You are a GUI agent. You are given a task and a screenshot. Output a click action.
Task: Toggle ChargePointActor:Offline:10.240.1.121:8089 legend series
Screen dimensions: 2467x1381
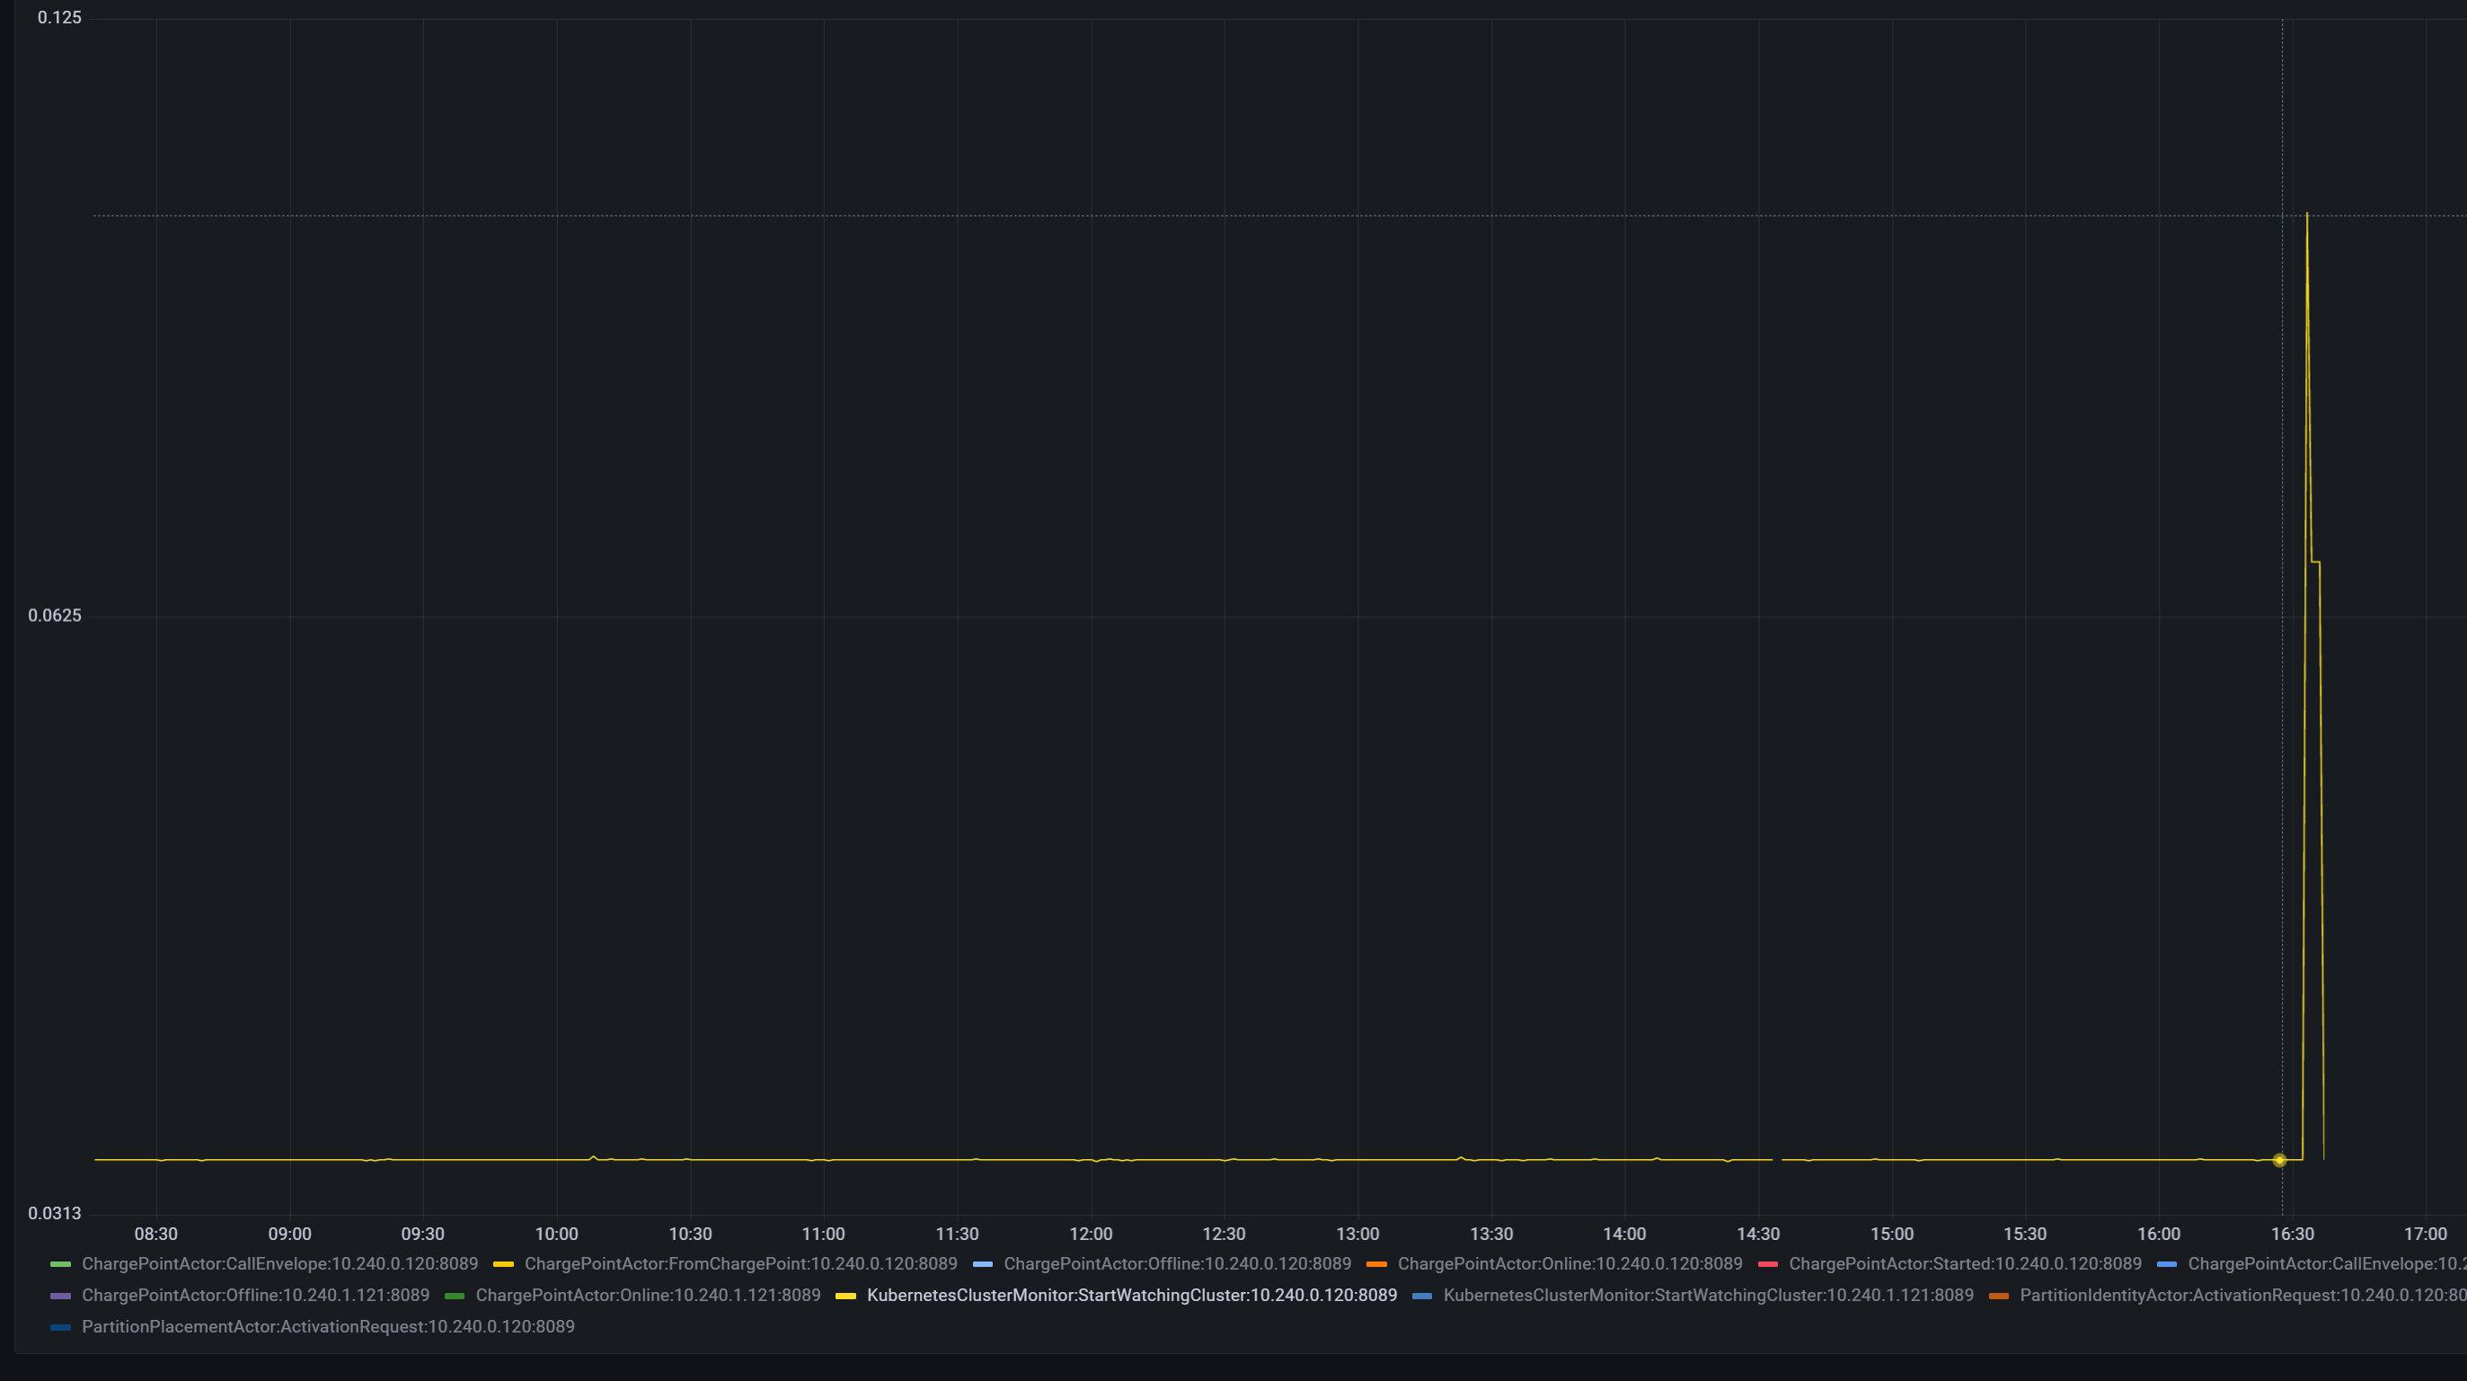coord(256,1296)
